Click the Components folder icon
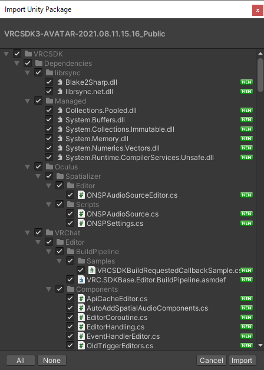 pos(71,289)
